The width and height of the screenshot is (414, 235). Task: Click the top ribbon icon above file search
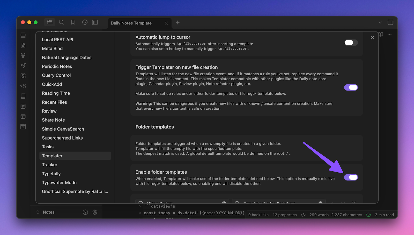coord(23,35)
